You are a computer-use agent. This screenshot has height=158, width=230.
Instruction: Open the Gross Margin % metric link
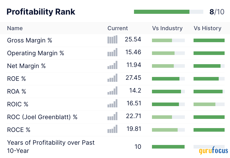[x=30, y=40]
